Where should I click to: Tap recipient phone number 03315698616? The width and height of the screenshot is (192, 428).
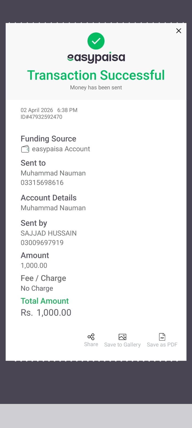(42, 183)
